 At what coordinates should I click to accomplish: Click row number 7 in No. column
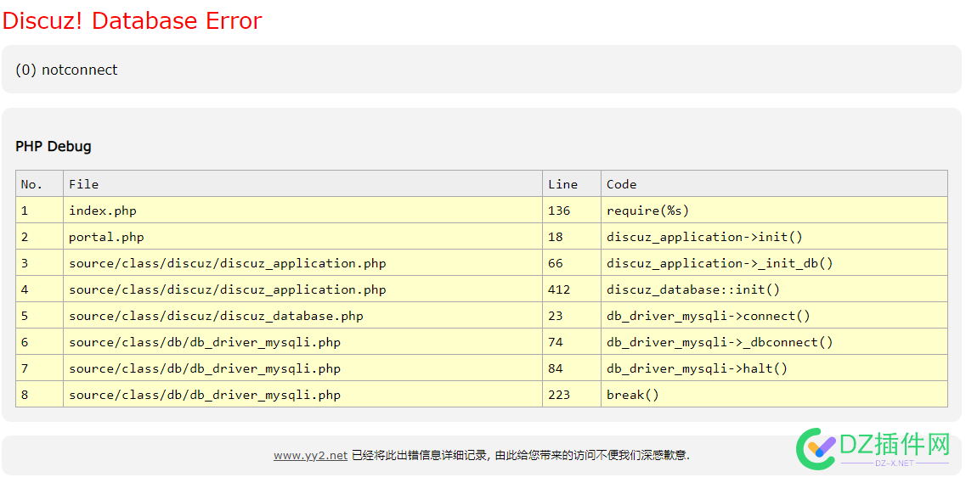point(39,368)
